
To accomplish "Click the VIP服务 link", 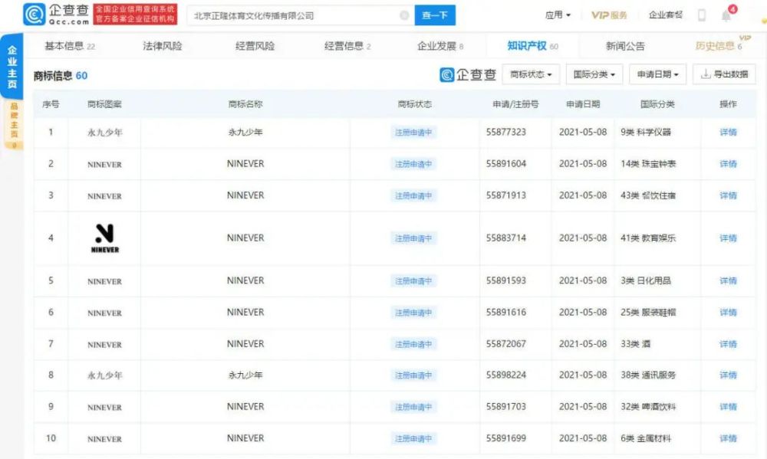I will coord(609,15).
